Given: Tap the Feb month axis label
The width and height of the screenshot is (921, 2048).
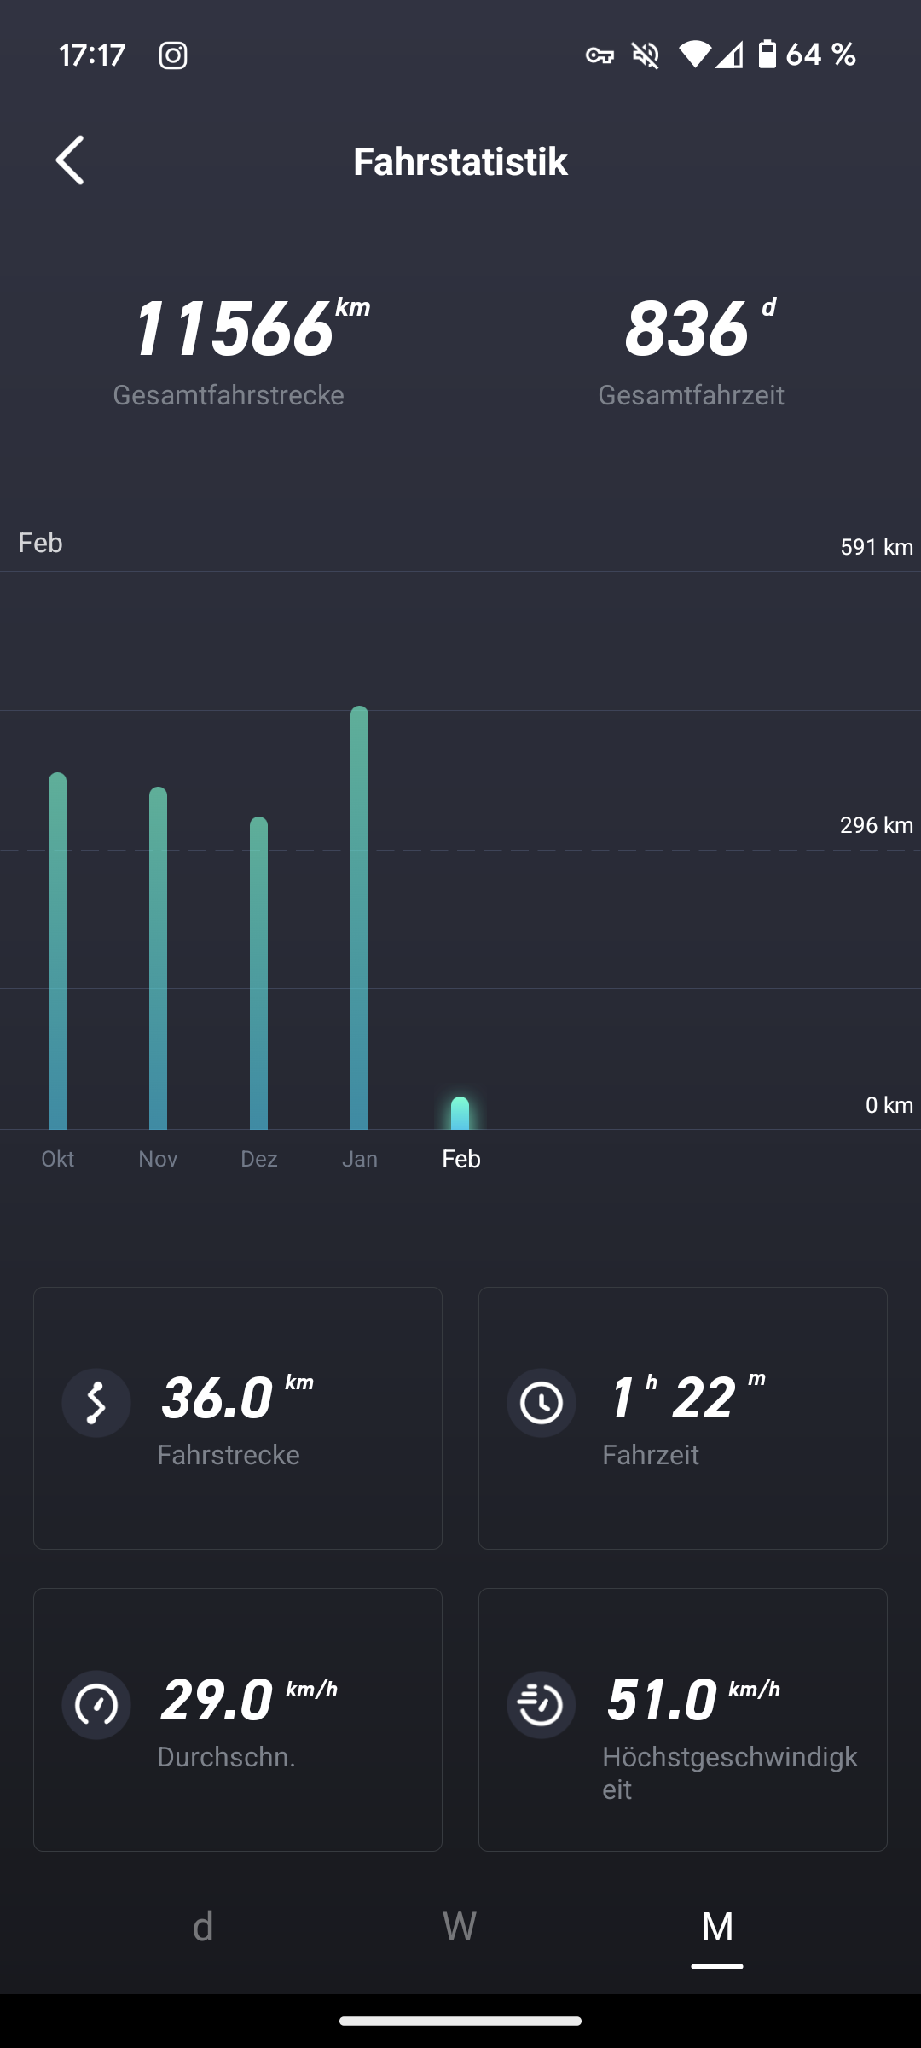Looking at the screenshot, I should click(x=461, y=1159).
